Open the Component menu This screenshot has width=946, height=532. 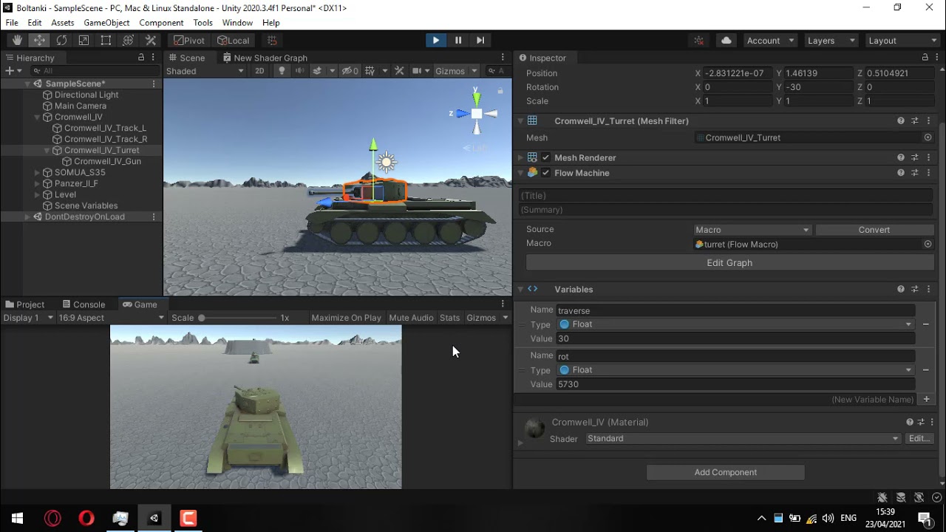pyautogui.click(x=161, y=23)
